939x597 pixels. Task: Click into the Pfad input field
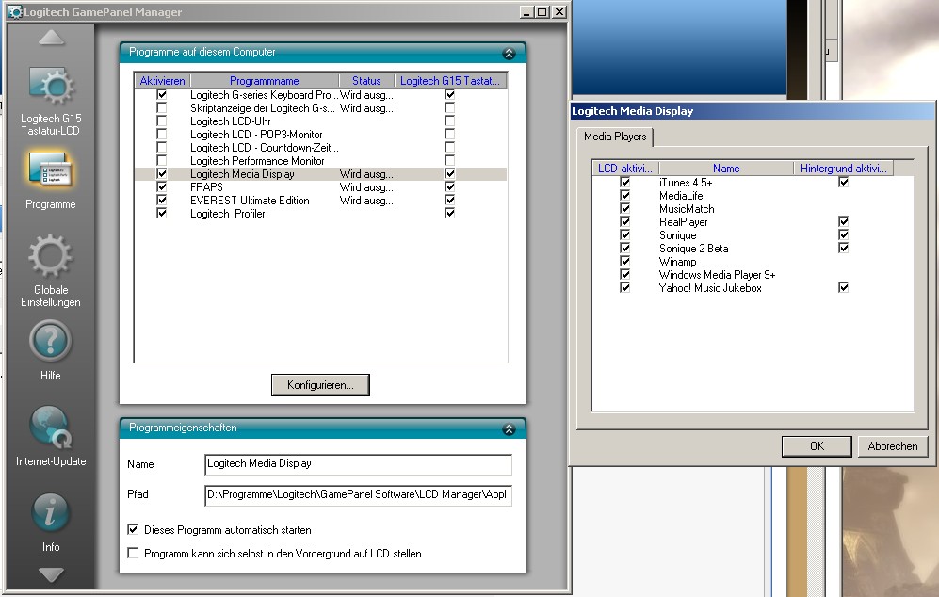click(358, 495)
